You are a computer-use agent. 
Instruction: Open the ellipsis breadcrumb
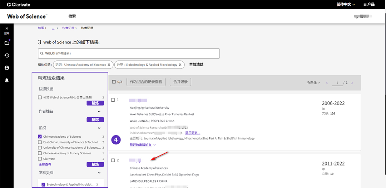53,28
